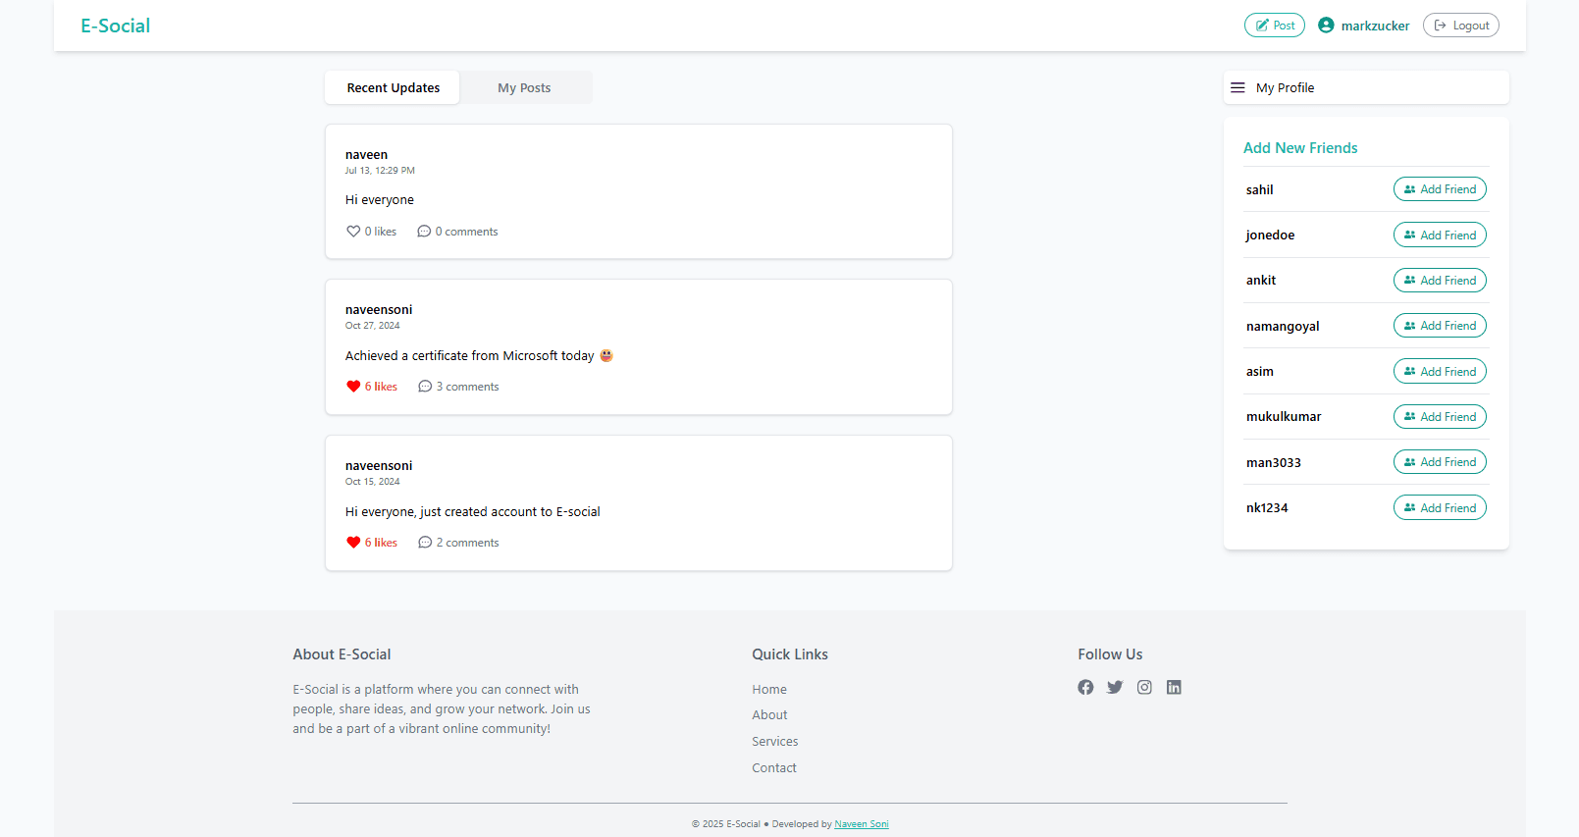
Task: Click the 'Oct 27, 2024' post date
Action: pos(373,326)
